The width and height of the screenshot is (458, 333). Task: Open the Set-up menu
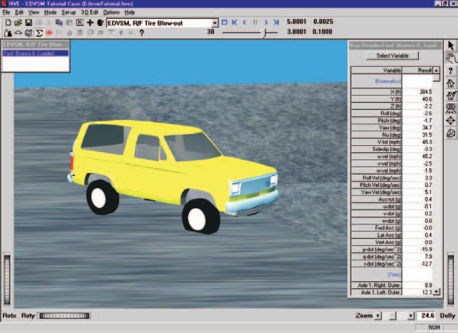[x=69, y=13]
